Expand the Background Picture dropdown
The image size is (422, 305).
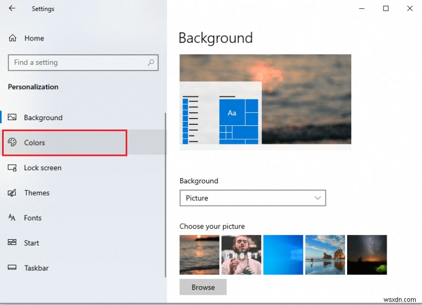click(253, 198)
